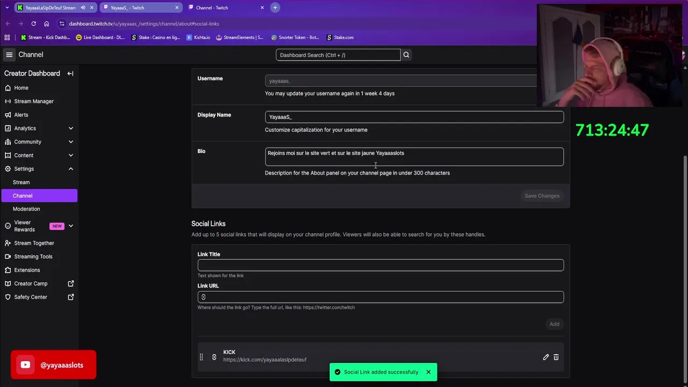
Task: Click the kick.com/yayaaalaslpdeteuf link text
Action: 265,360
